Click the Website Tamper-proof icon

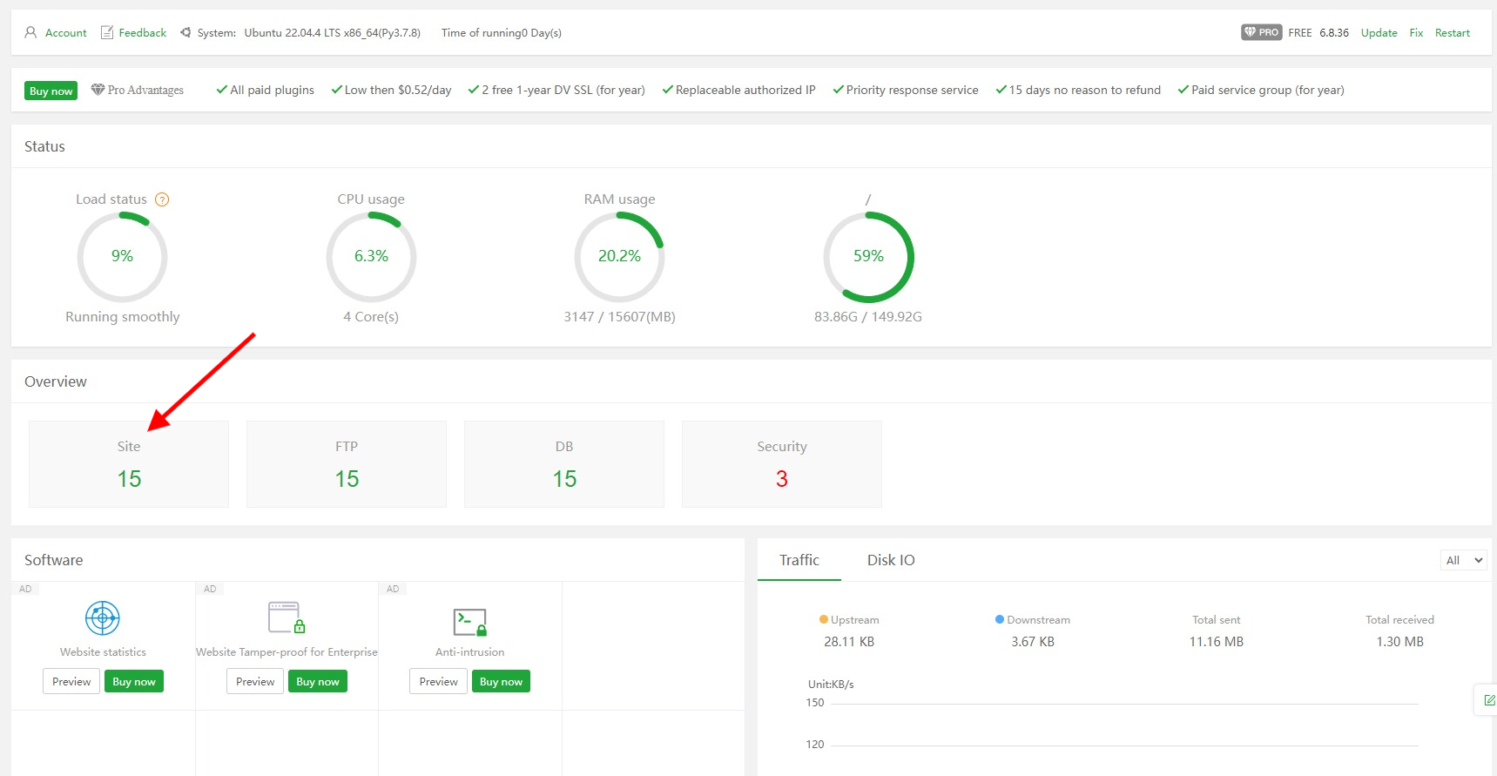pyautogui.click(x=287, y=618)
